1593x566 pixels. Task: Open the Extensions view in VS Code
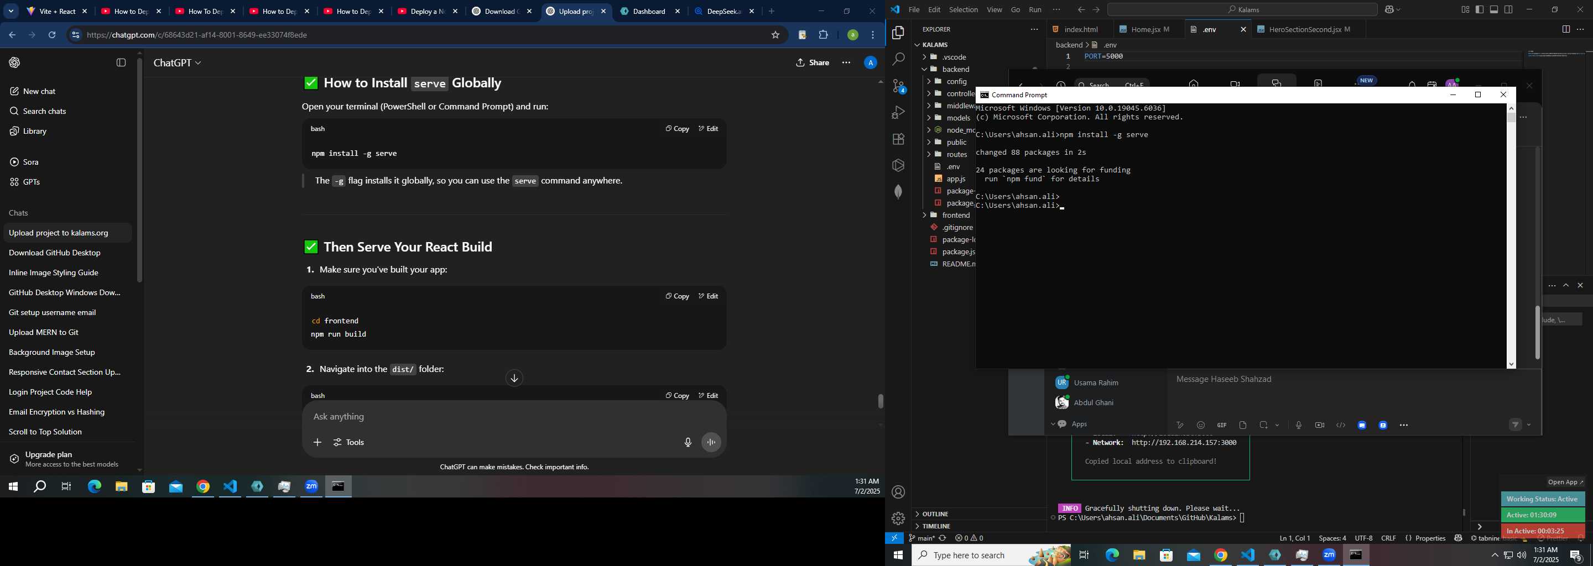point(898,139)
